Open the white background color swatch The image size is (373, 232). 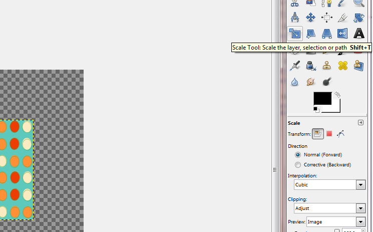click(336, 108)
